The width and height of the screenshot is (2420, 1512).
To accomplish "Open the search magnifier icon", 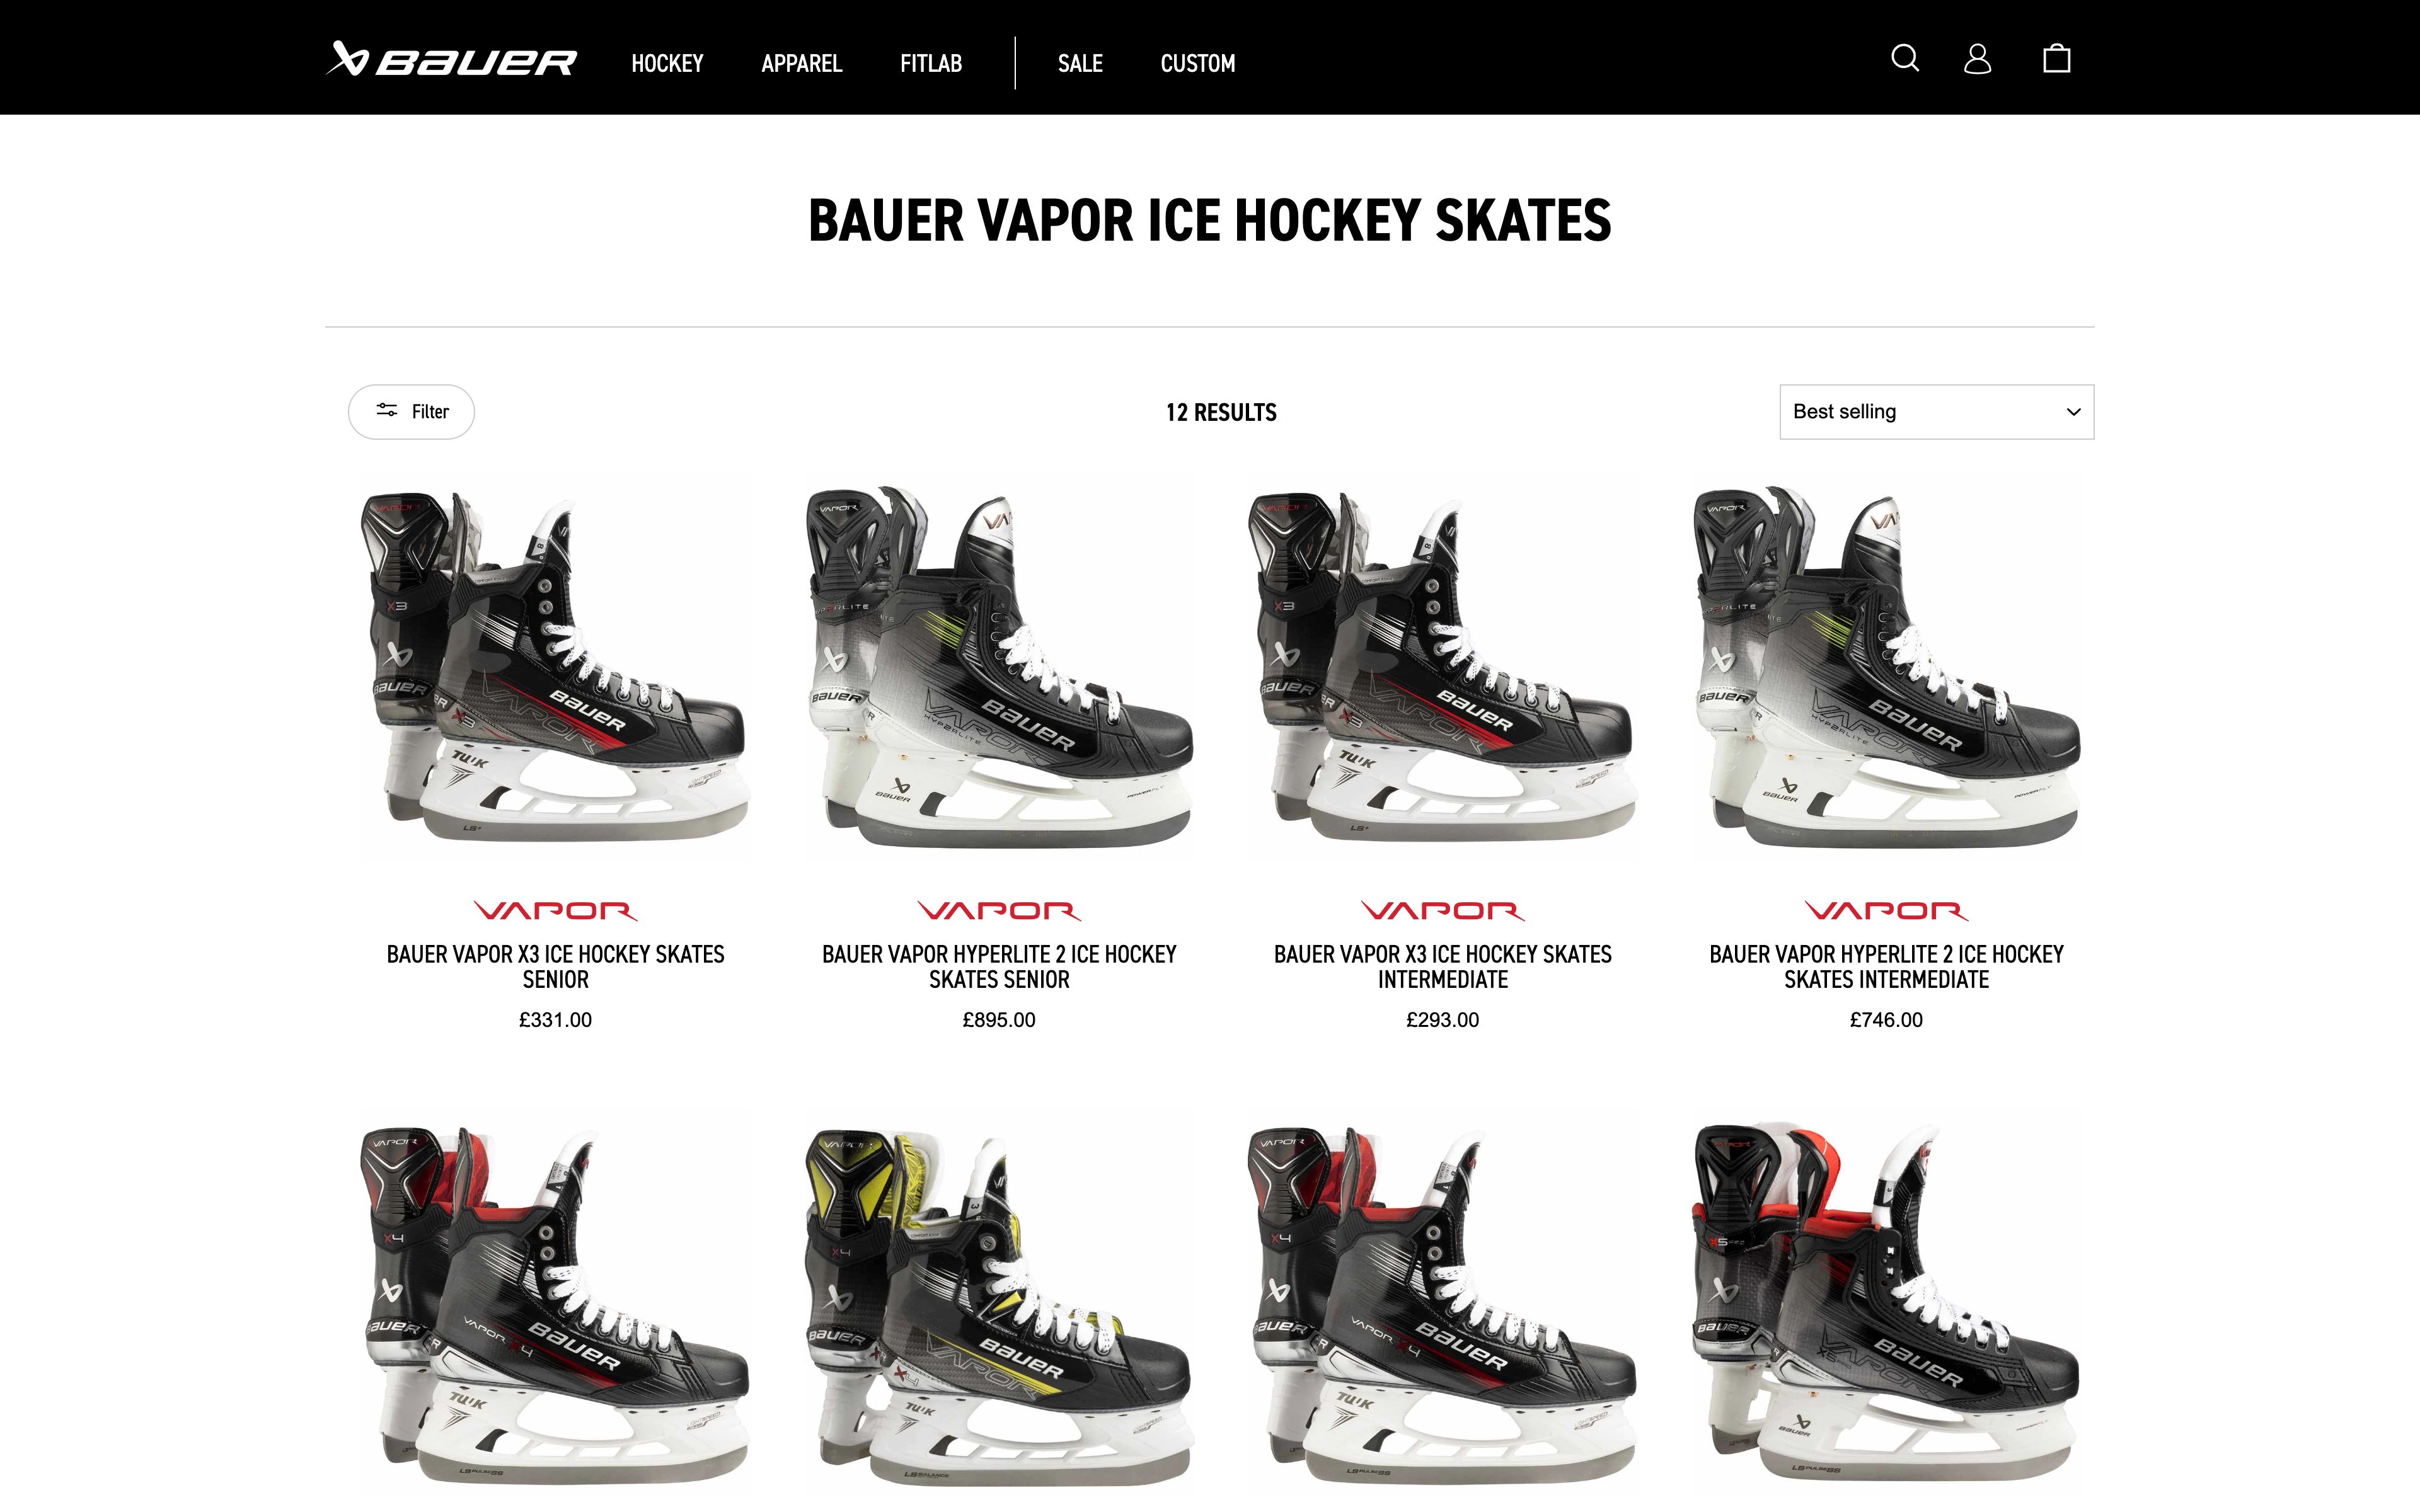I will (x=1905, y=58).
